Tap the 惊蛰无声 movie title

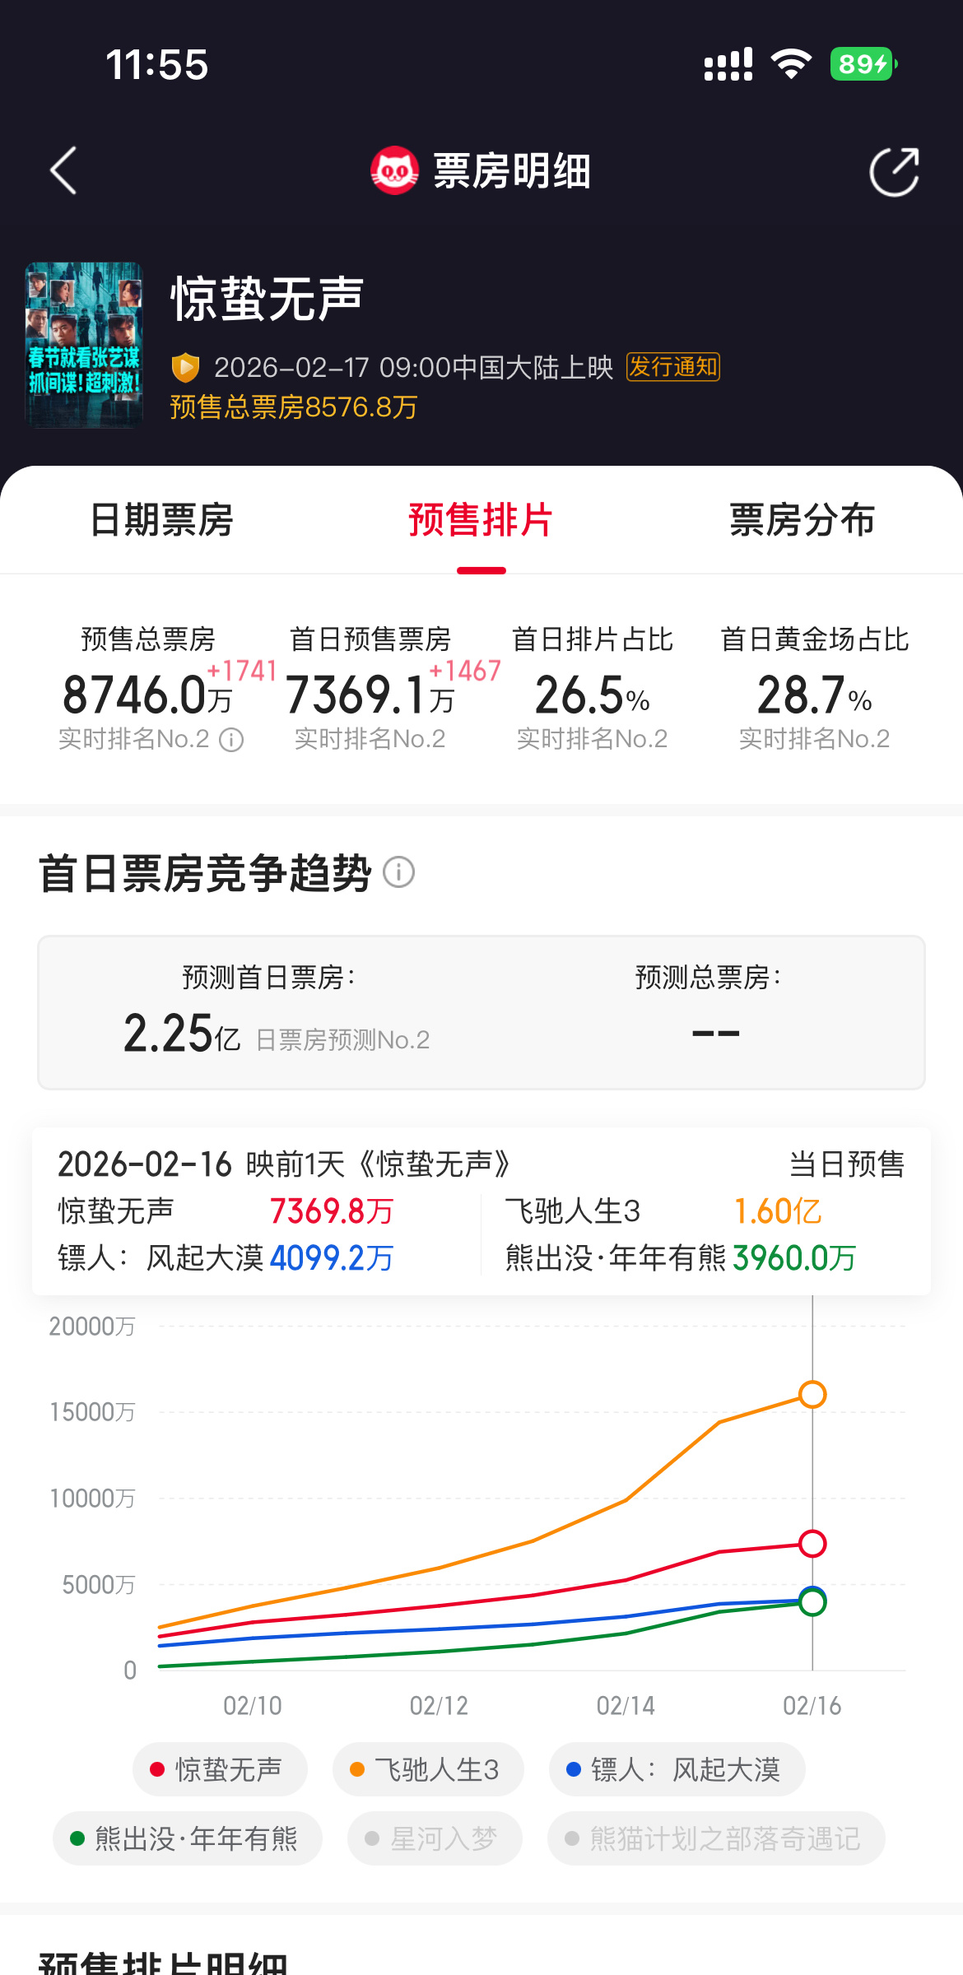pos(267,298)
